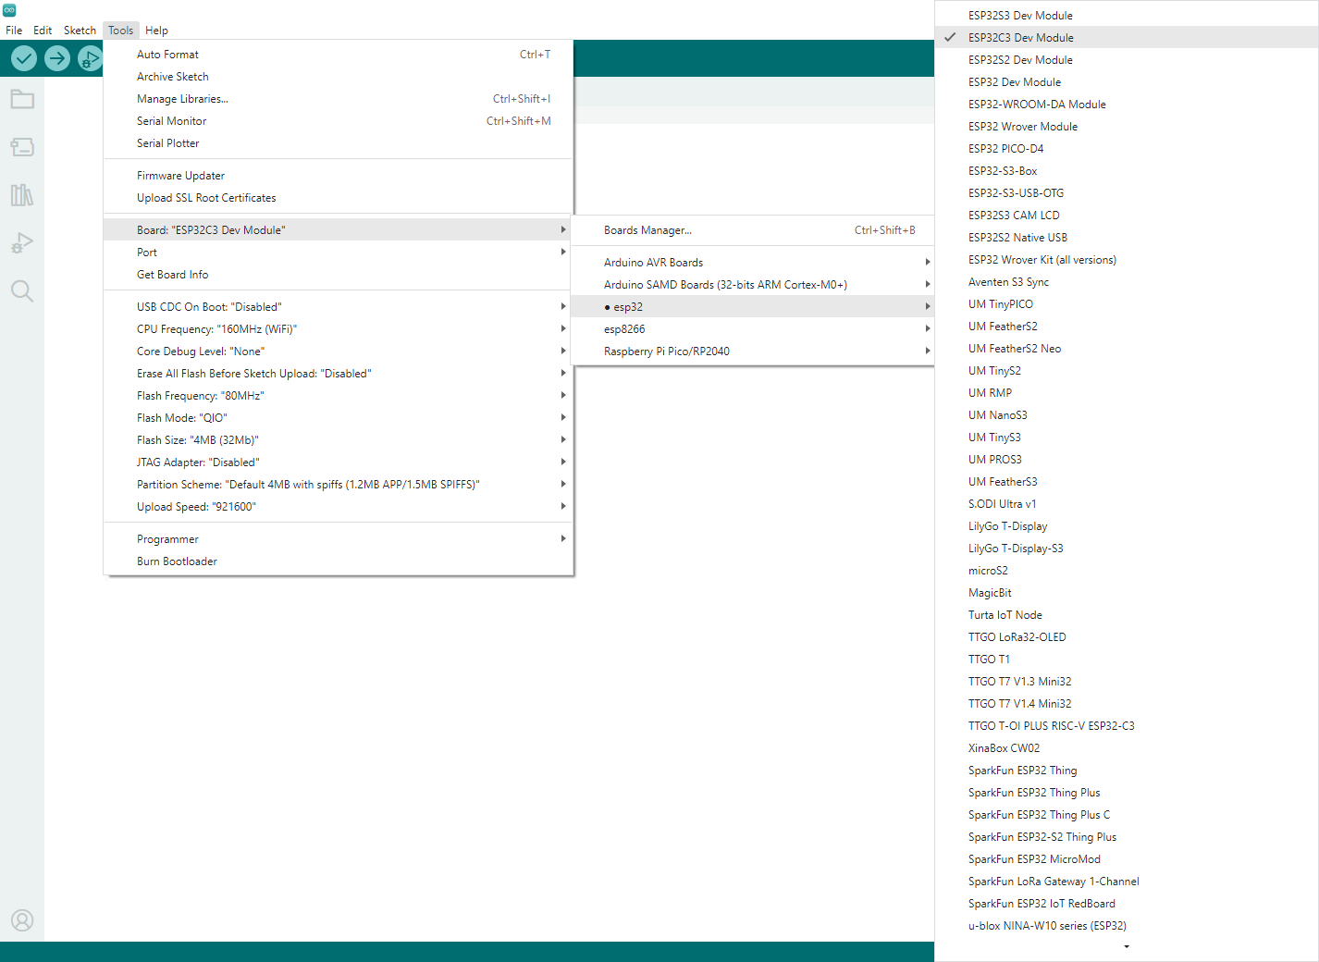Expand the Port submenu
The height and width of the screenshot is (962, 1319).
pyautogui.click(x=339, y=253)
